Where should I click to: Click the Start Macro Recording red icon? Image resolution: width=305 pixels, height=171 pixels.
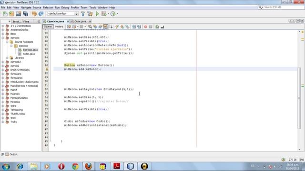click(x=145, y=27)
